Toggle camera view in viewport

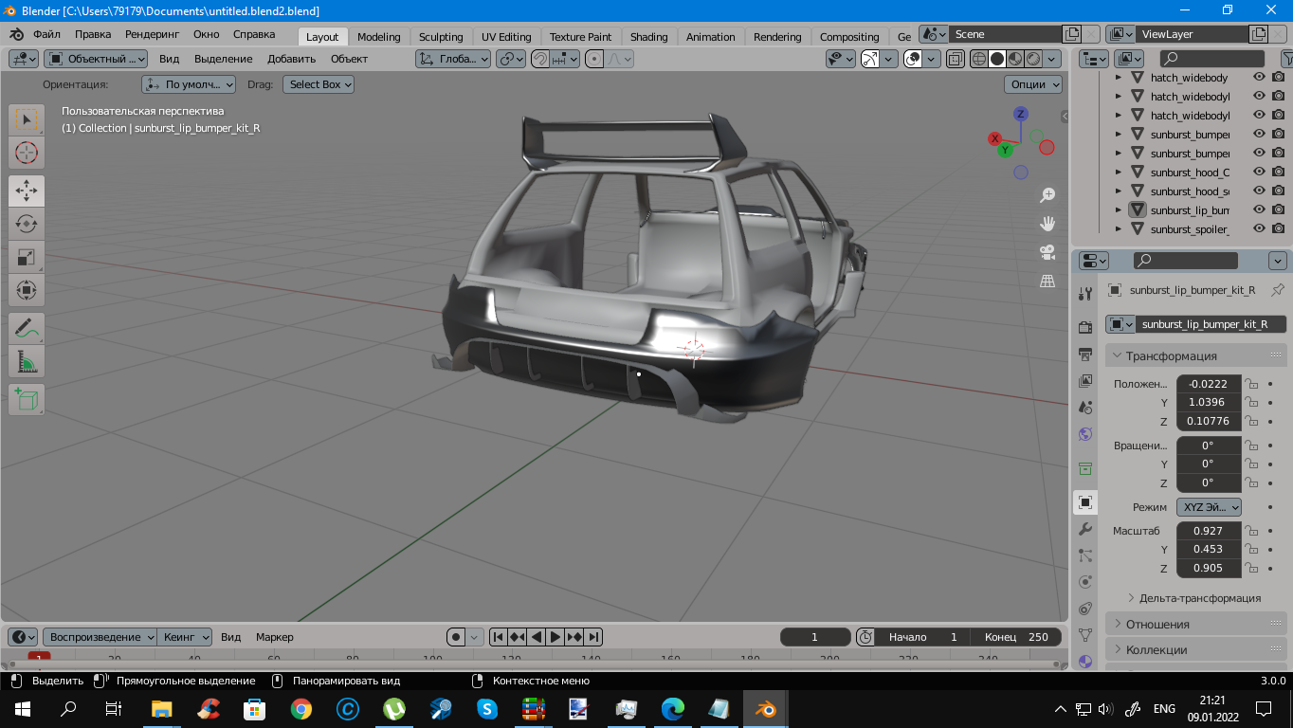1047,252
